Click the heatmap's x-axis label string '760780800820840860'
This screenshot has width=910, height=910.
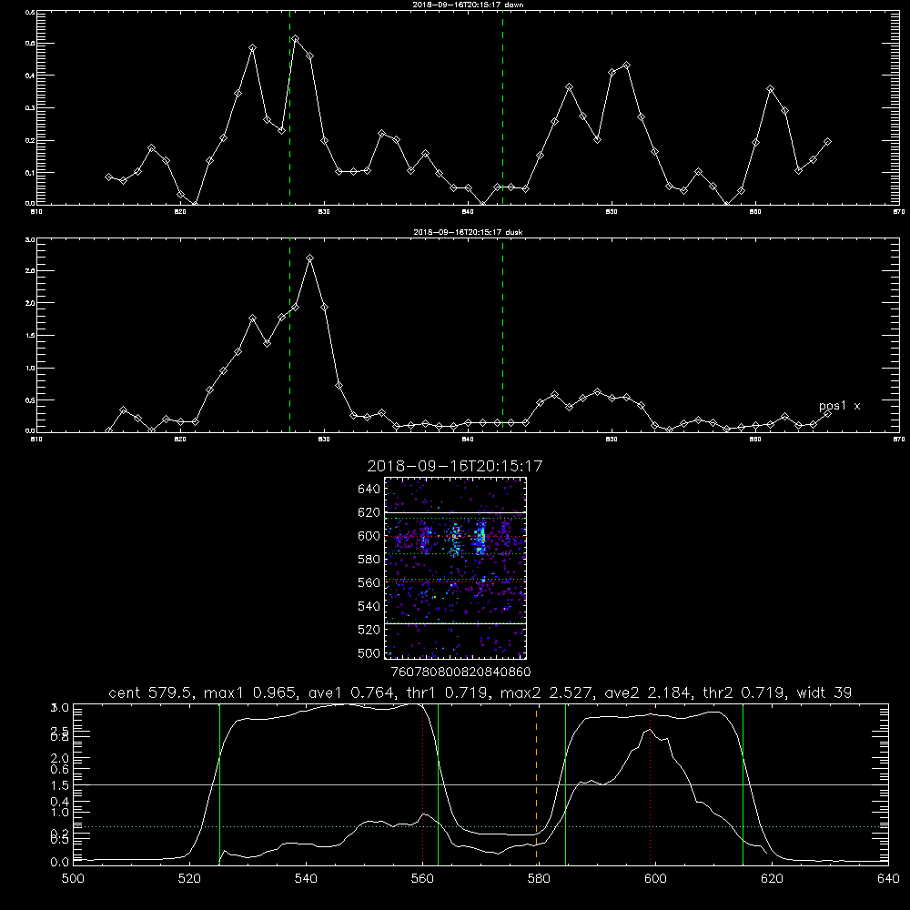(460, 672)
